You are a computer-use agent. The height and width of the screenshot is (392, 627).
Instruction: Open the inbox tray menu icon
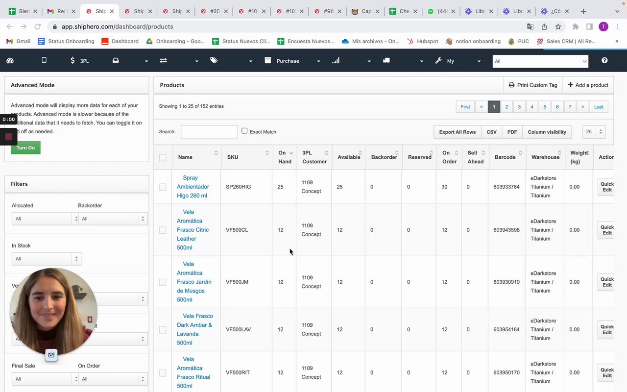116,61
